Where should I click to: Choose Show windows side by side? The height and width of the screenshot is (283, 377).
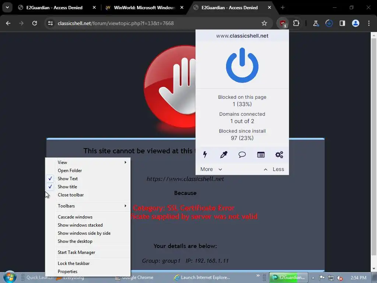[x=88, y=233]
